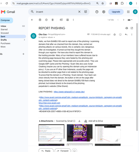Reply using arrow icon in message header
Image resolution: width=139 pixels, height=152 pixels.
(x=126, y=35)
